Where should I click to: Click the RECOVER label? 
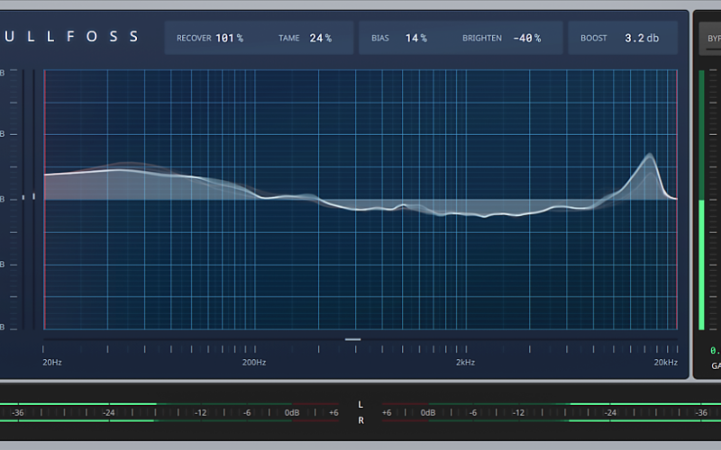point(194,38)
